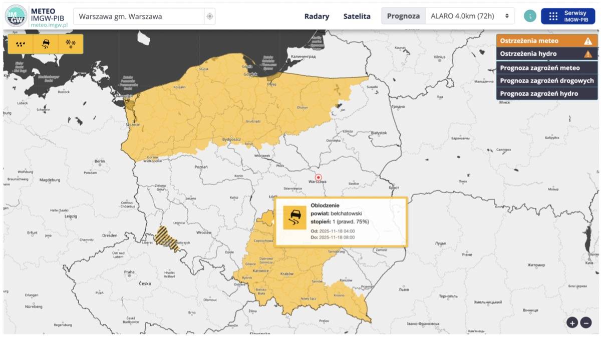The width and height of the screenshot is (601, 337).
Task: Toggle the icy roads warning filter
Action: (46, 44)
